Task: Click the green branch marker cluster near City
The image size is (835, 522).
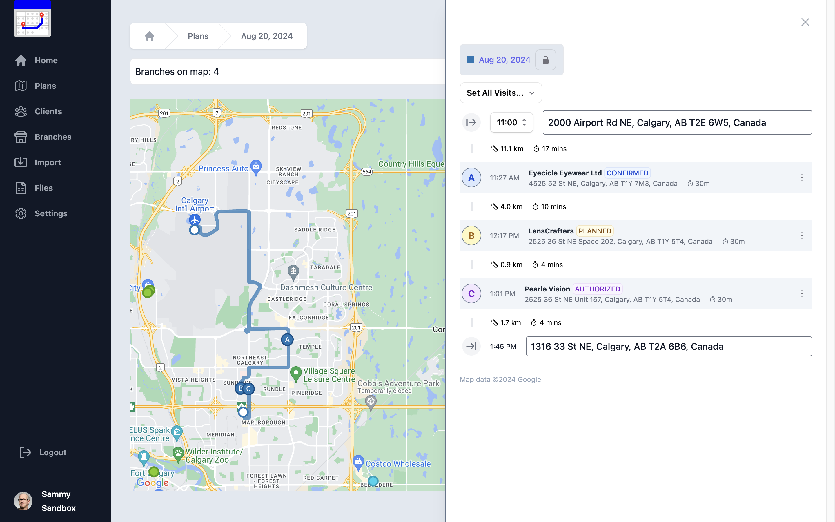Action: click(149, 291)
